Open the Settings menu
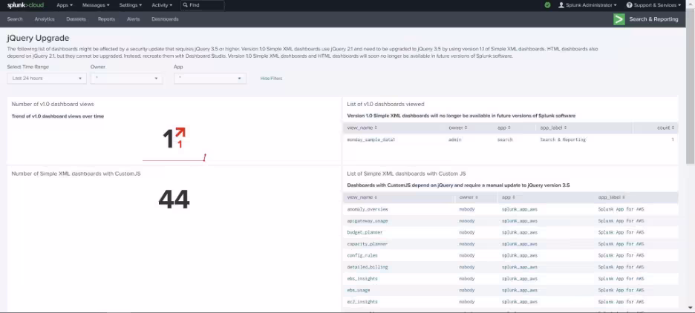695x313 pixels. [130, 5]
